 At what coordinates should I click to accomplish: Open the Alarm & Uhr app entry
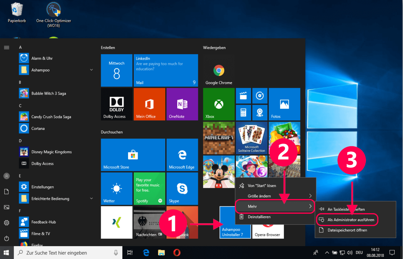click(x=56, y=58)
